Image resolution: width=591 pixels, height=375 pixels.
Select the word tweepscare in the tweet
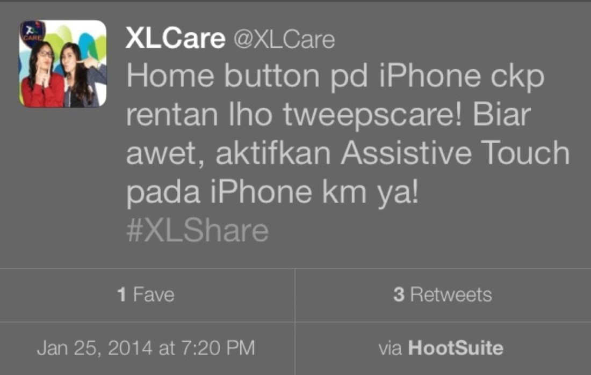coord(372,115)
